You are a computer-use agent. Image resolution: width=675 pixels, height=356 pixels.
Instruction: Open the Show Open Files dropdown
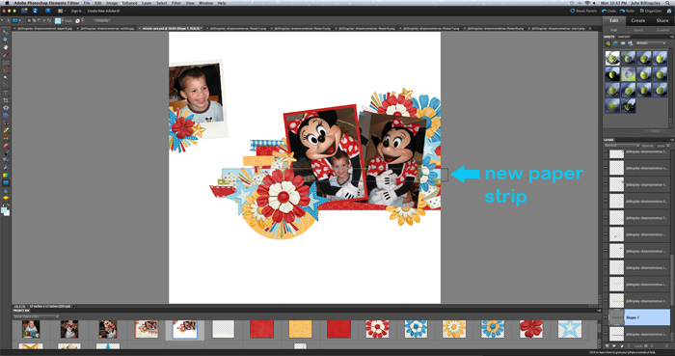[36, 316]
